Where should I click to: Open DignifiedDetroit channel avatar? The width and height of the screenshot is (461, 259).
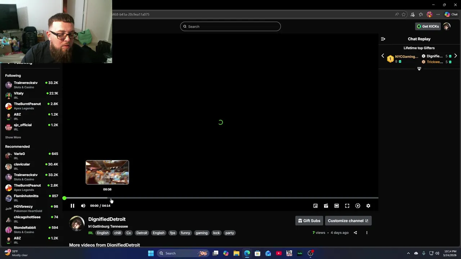(77, 223)
